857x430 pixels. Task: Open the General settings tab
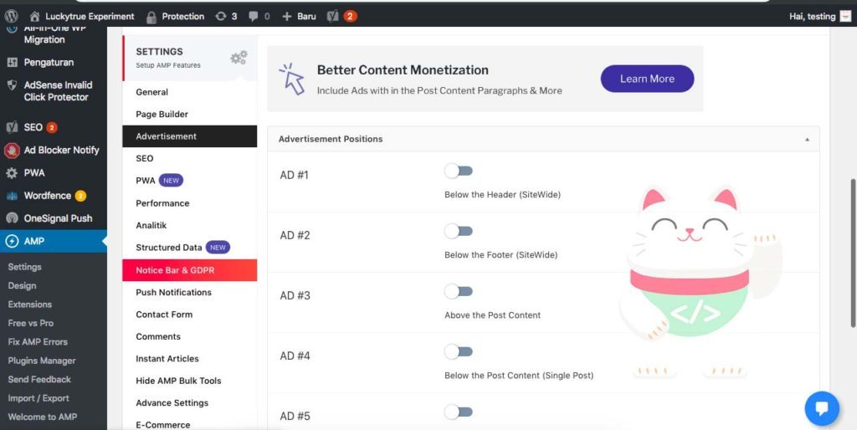click(190, 92)
